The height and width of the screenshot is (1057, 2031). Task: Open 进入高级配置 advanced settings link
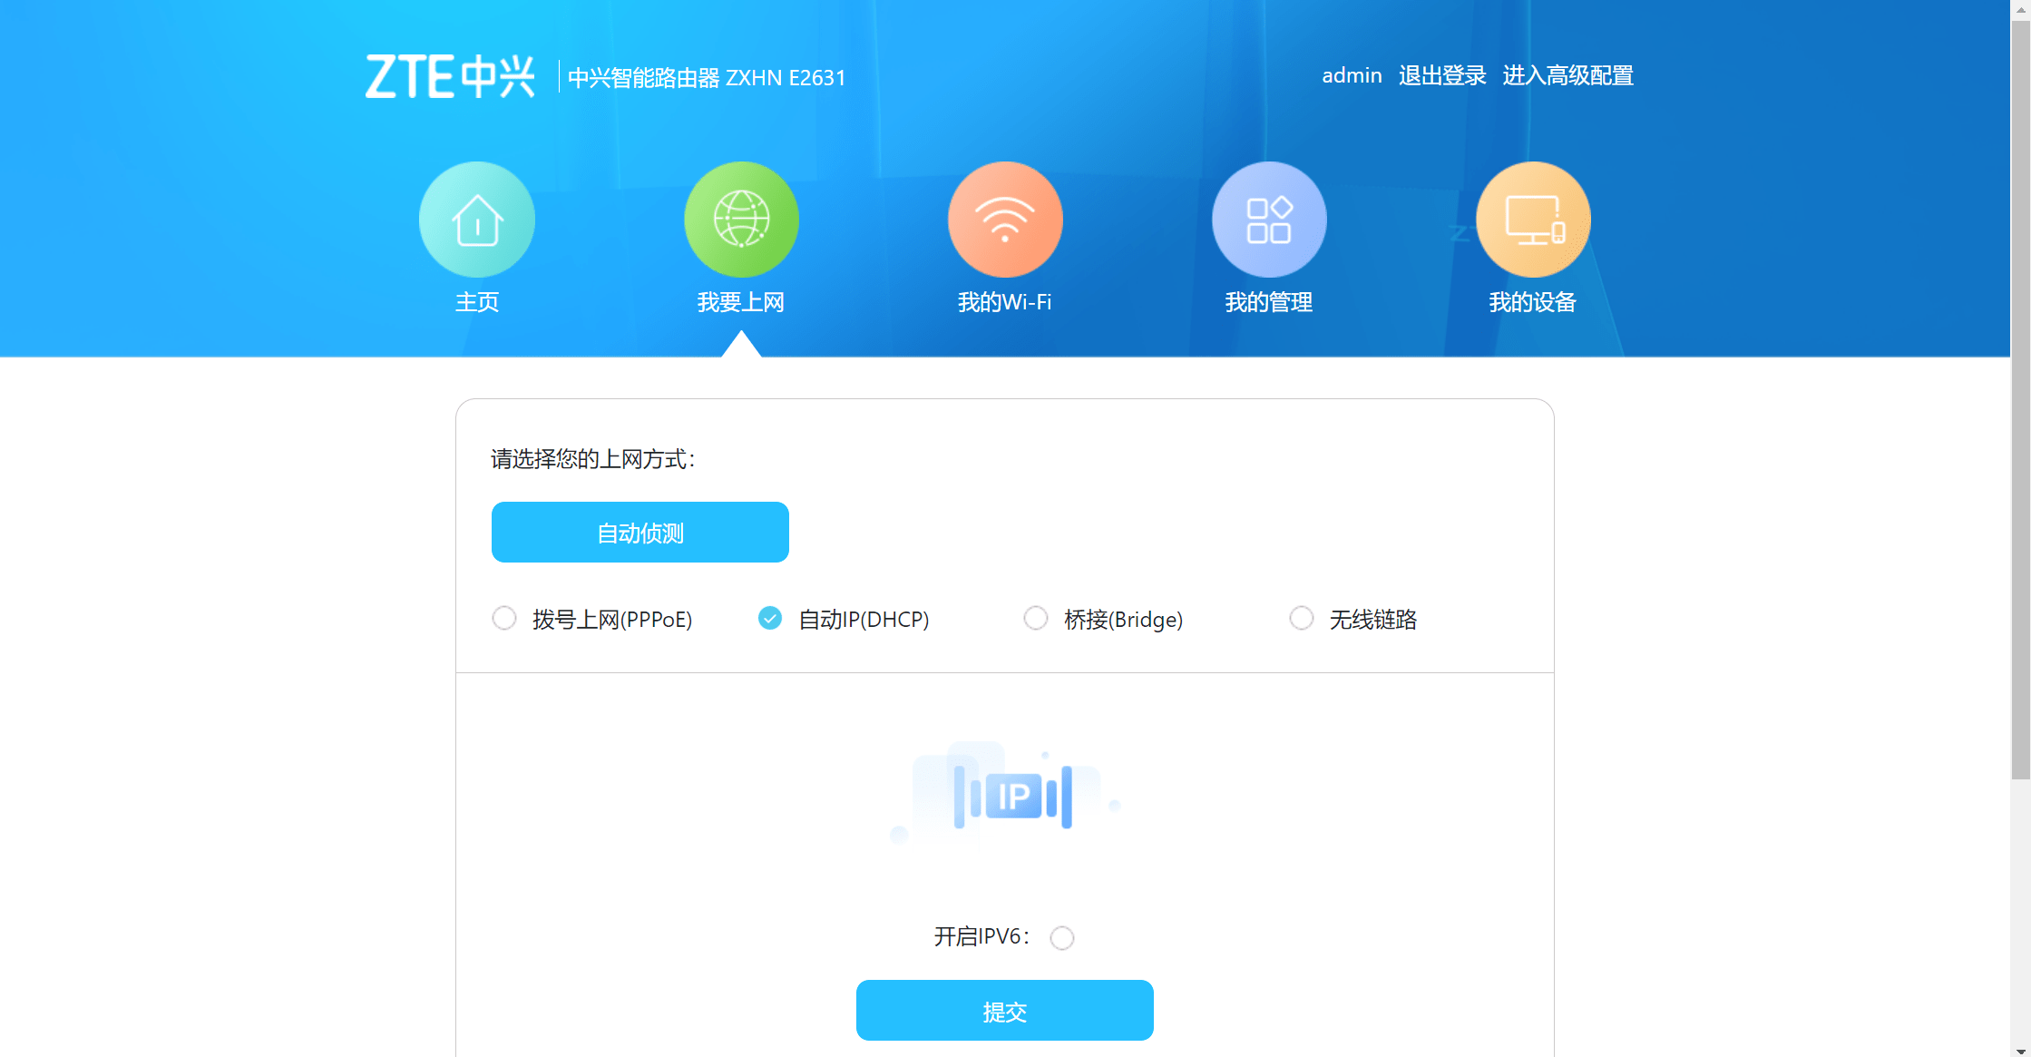click(x=1568, y=76)
